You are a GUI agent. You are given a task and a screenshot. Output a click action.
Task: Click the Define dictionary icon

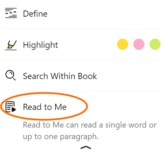[11, 13]
